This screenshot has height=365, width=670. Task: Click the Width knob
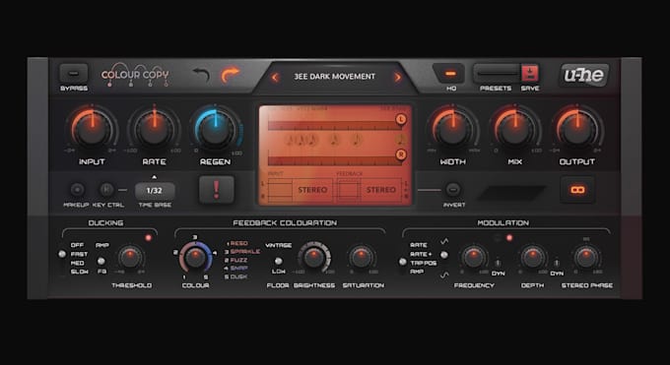(453, 129)
